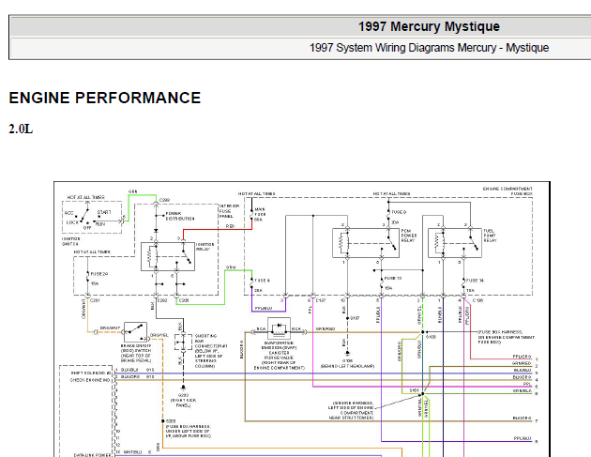The image size is (591, 457).
Task: Click the "(BEHIND LEFT HEADLAMP)" ground note
Action: [x=347, y=366]
